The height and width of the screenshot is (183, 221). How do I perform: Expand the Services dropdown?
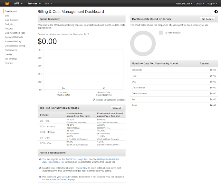coord(34,3)
